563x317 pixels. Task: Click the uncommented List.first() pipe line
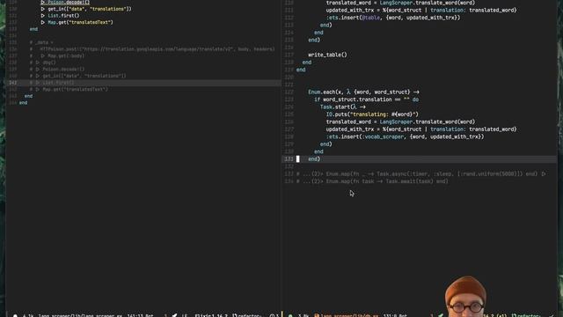60,16
